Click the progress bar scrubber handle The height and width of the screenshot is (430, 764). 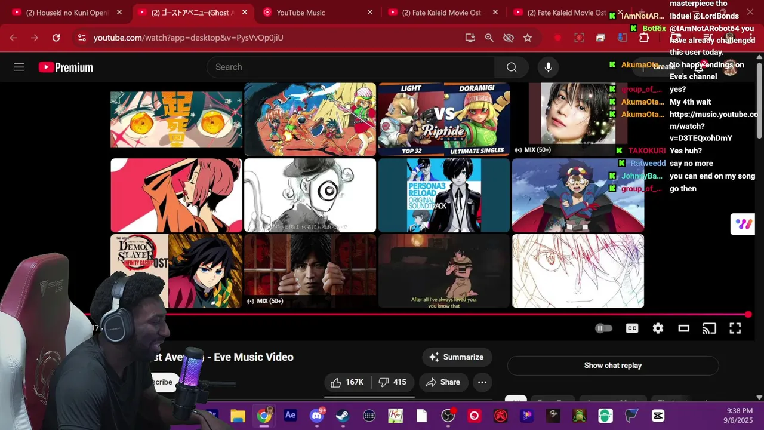(x=748, y=315)
